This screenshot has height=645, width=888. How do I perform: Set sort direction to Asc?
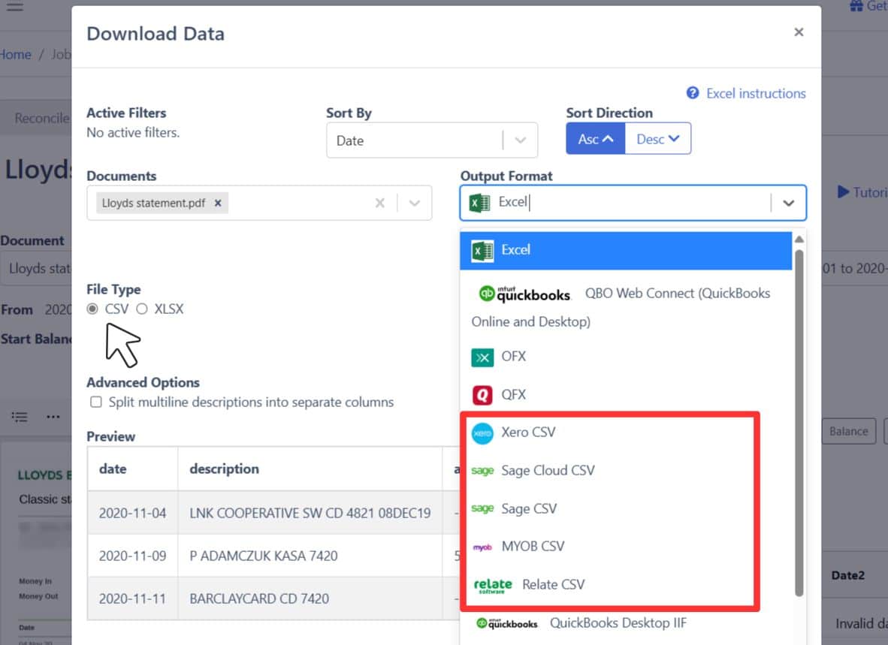[595, 139]
